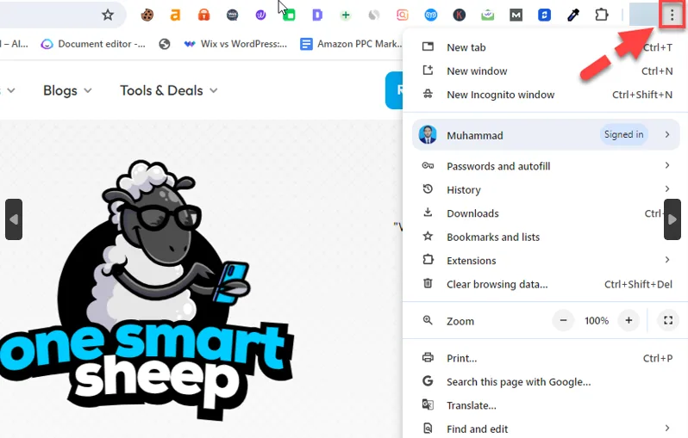Enter fullscreen mode via zoom row icon
Screen dimensions: 688x438
coord(668,321)
